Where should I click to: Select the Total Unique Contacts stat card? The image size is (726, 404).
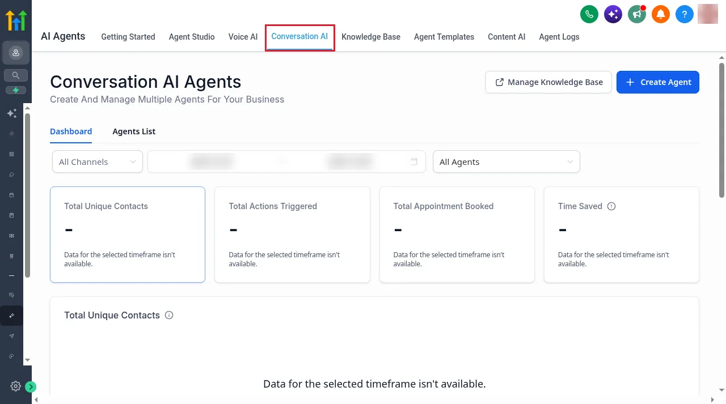[x=128, y=235]
